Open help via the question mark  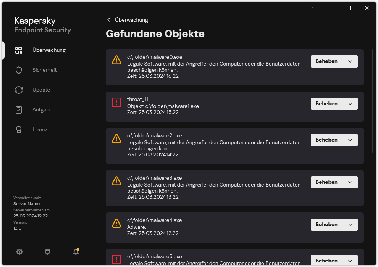(312, 8)
